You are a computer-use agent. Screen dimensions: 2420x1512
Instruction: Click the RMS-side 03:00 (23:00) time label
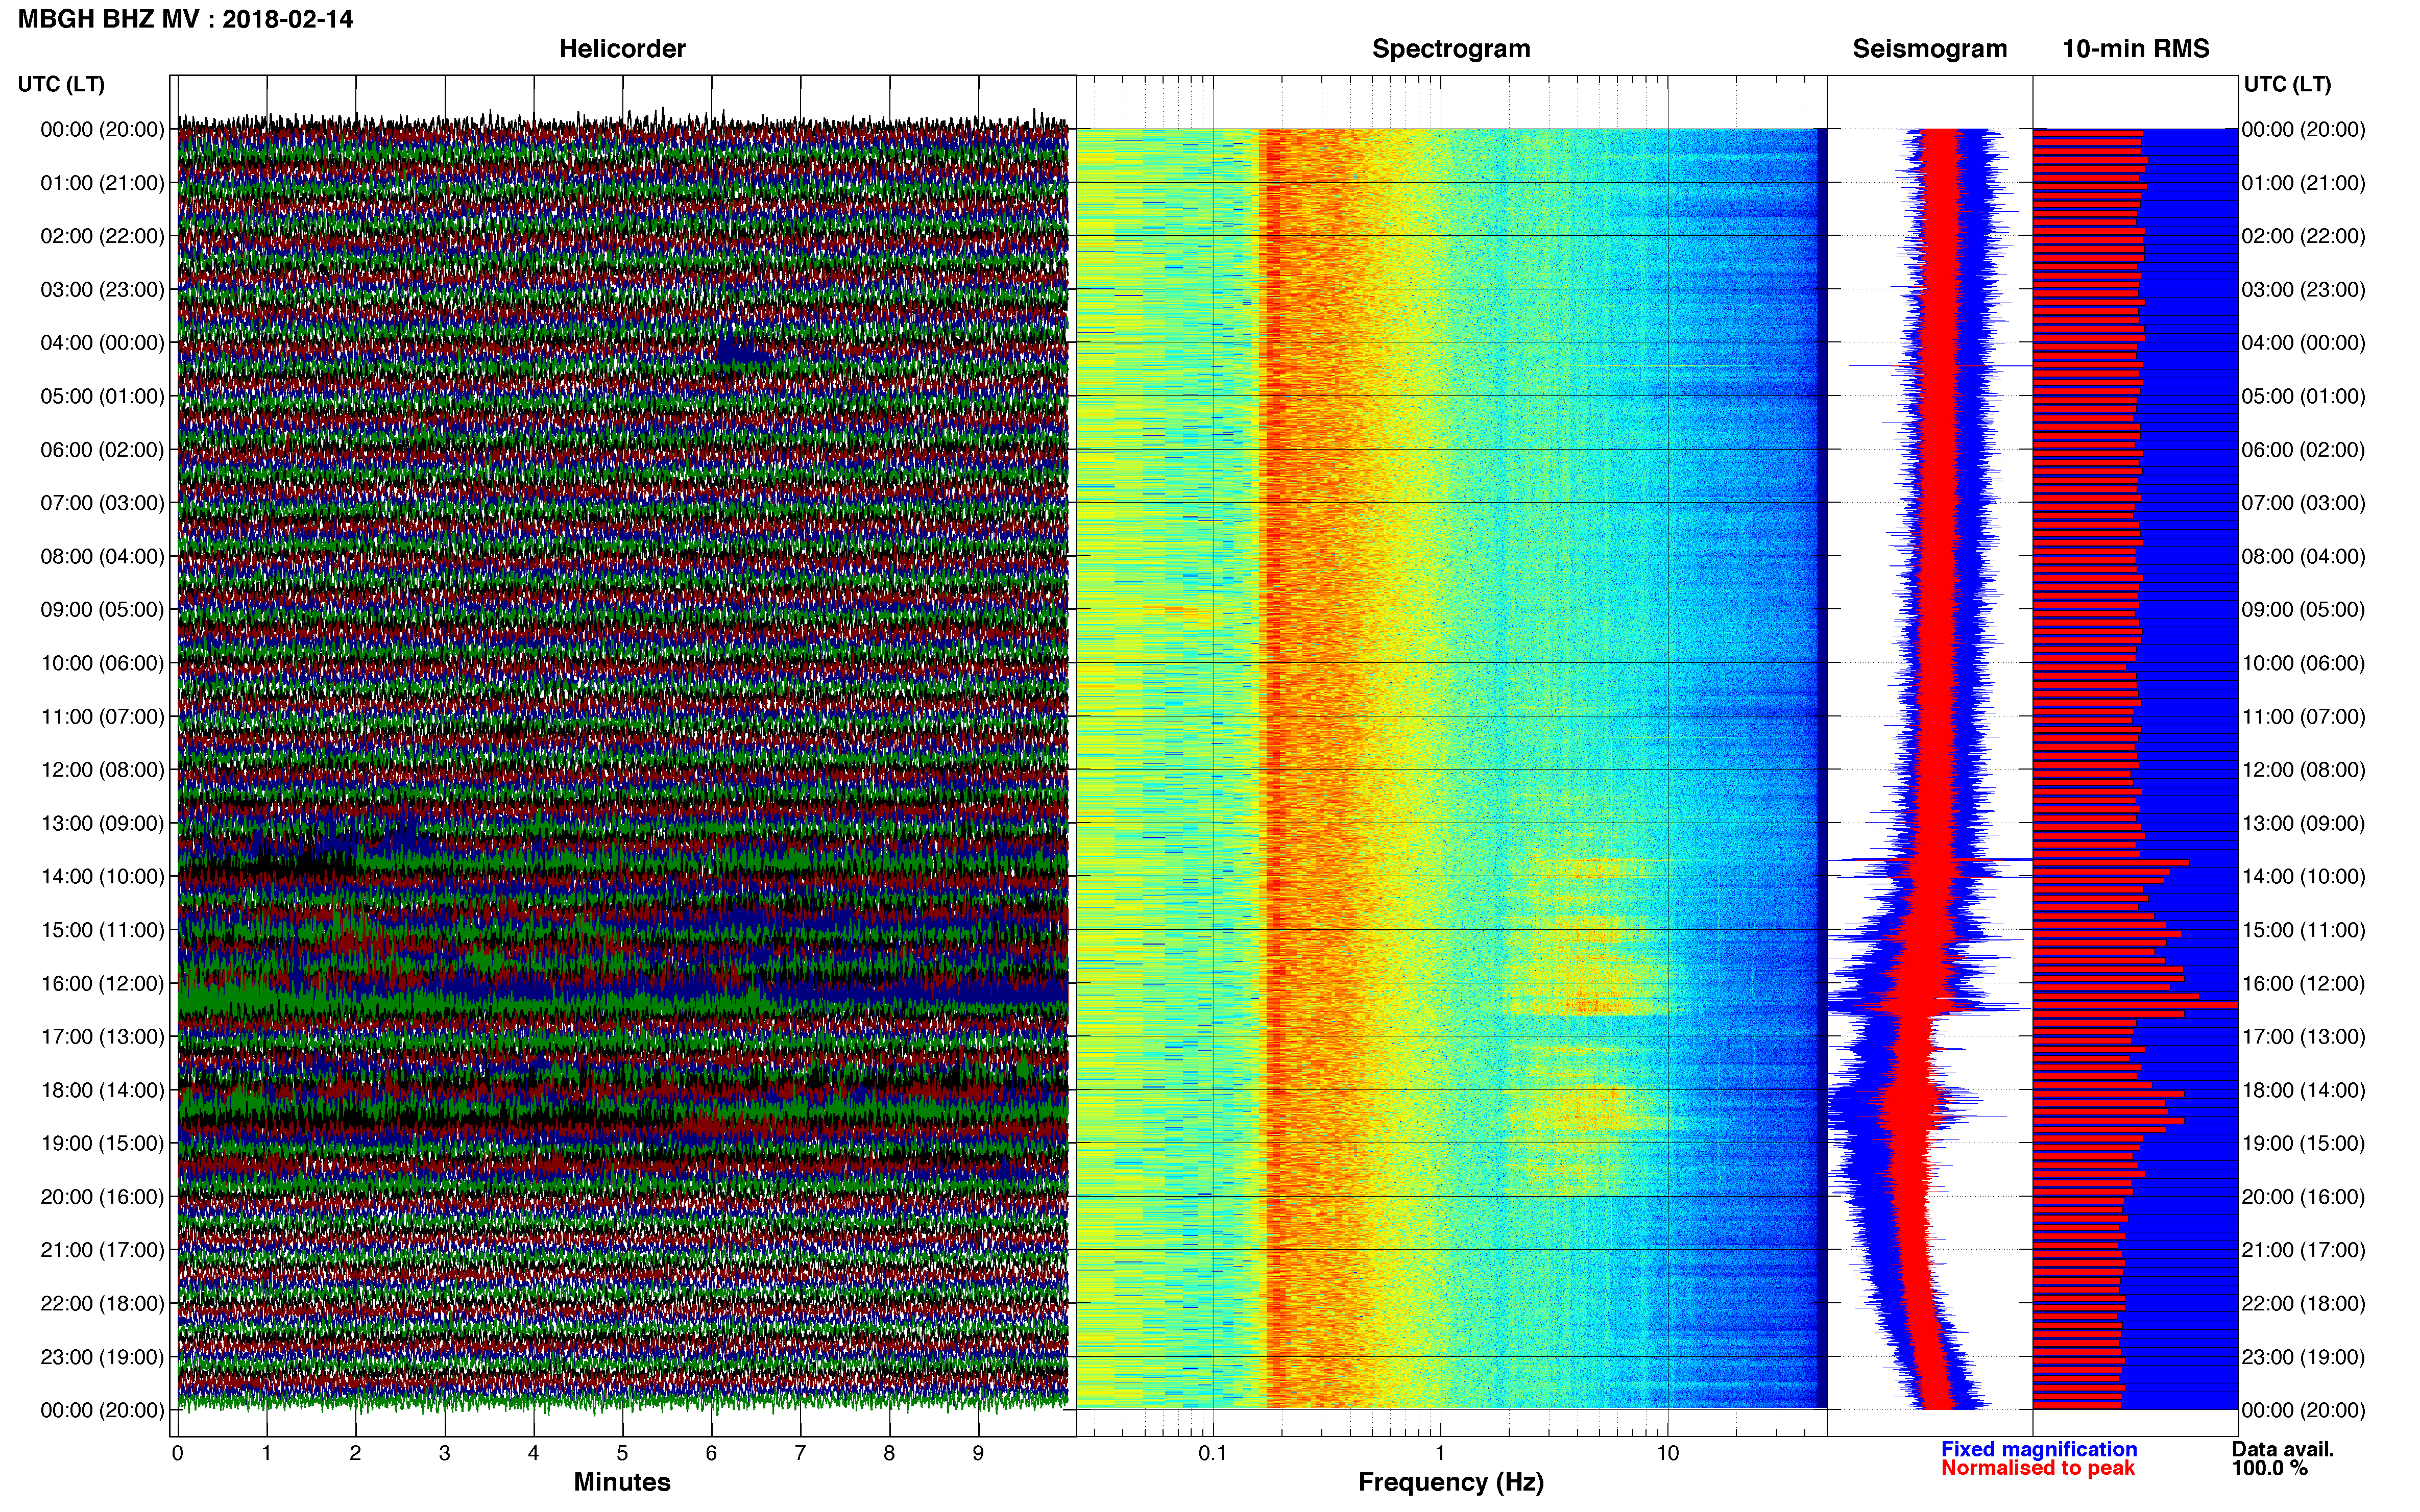[2304, 290]
